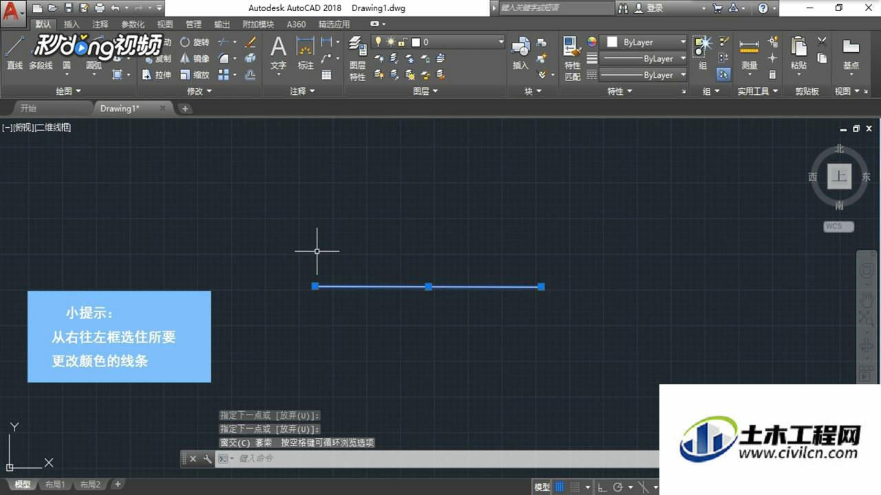The height and width of the screenshot is (495, 881).
Task: Toggle polar tracking in status bar
Action: coord(618,487)
